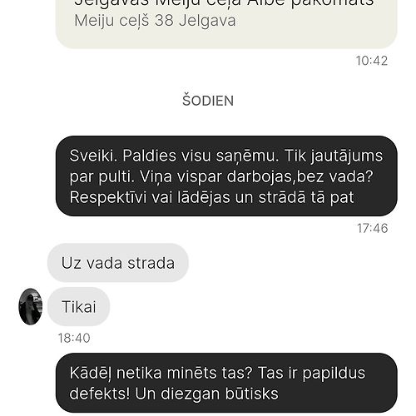Tap the line 'Respektīvi vai lādējas un strādā tā pat'

click(211, 197)
